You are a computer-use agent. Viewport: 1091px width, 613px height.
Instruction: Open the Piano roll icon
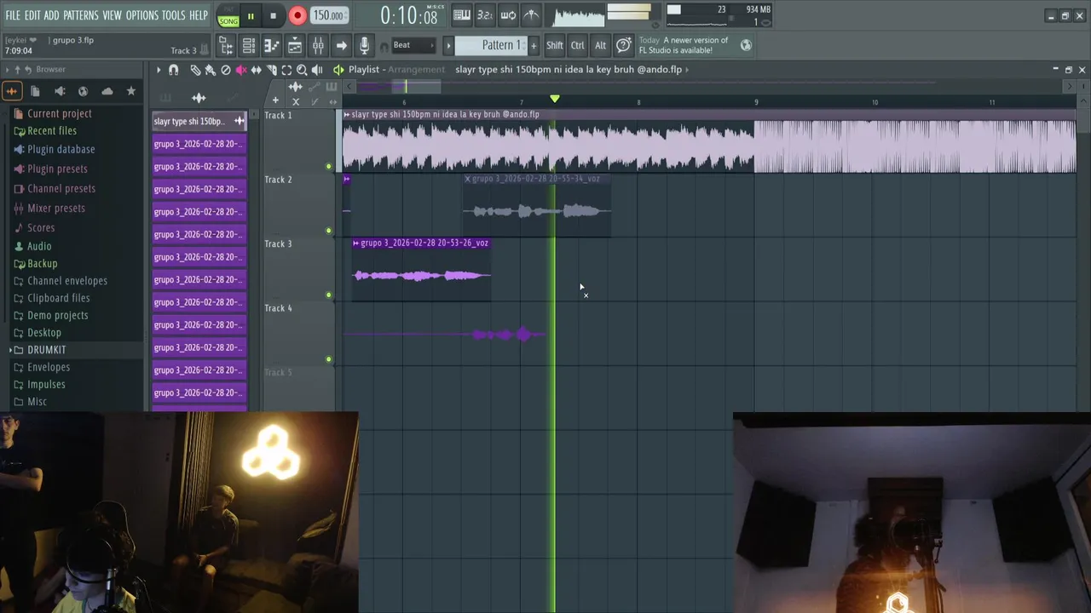pyautogui.click(x=272, y=46)
